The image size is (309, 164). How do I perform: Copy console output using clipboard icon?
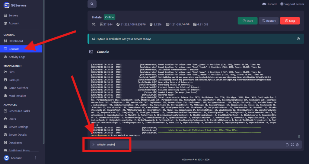(287, 145)
